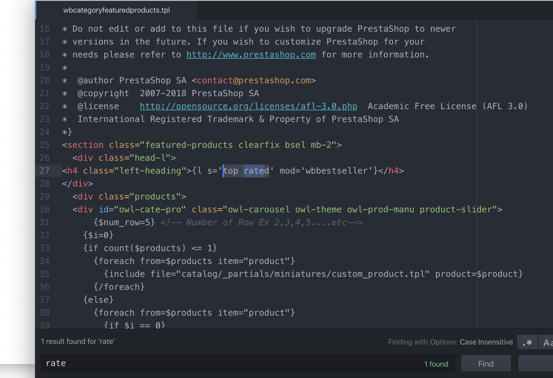Click the '1 result found' status message

78,341
